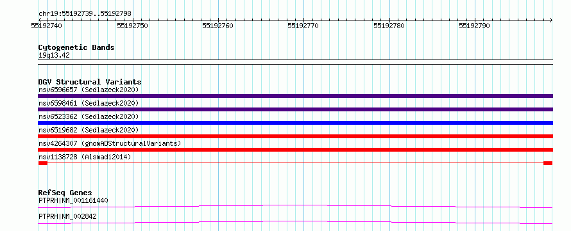Click the magenta line for PTPRH|NM_002842
Screen dimensions: 571x231
[x=295, y=222]
